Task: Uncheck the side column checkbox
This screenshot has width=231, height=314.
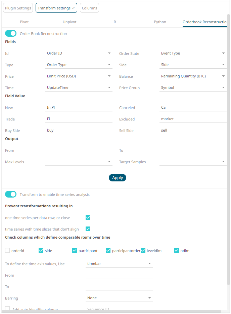Action: click(x=41, y=250)
